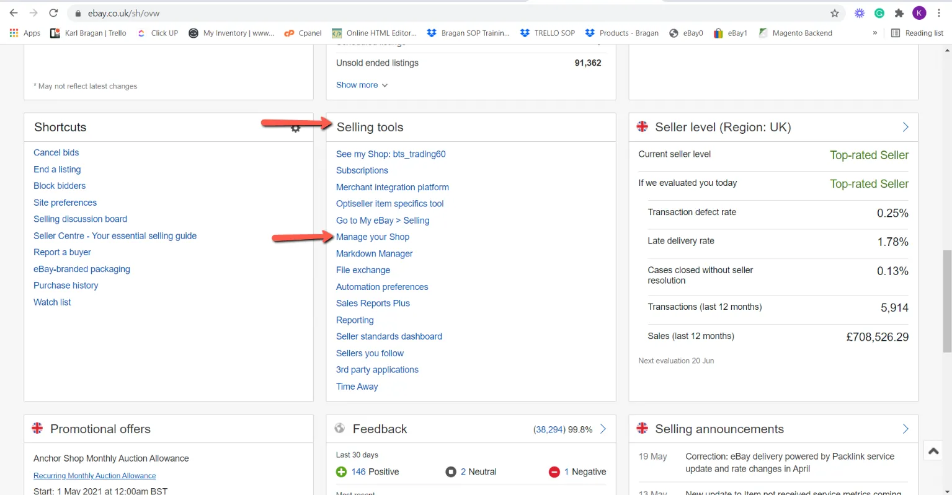Expand the Feedback panel chevron

[x=603, y=429]
